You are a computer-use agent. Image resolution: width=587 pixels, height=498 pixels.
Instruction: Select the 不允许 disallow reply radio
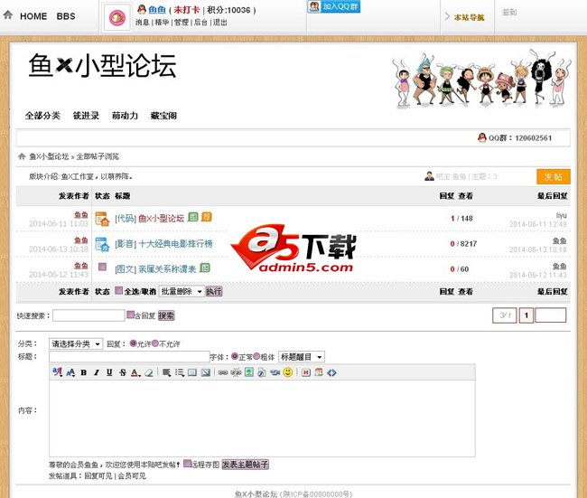coord(155,343)
